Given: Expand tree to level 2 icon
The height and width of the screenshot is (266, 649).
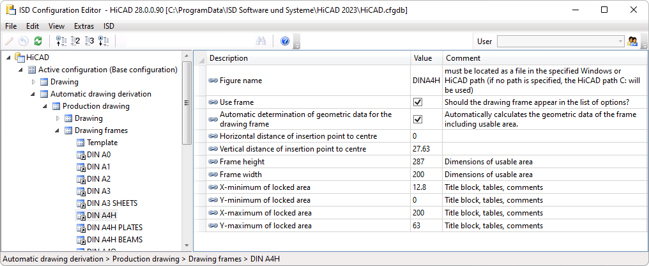Looking at the screenshot, I should tap(75, 42).
